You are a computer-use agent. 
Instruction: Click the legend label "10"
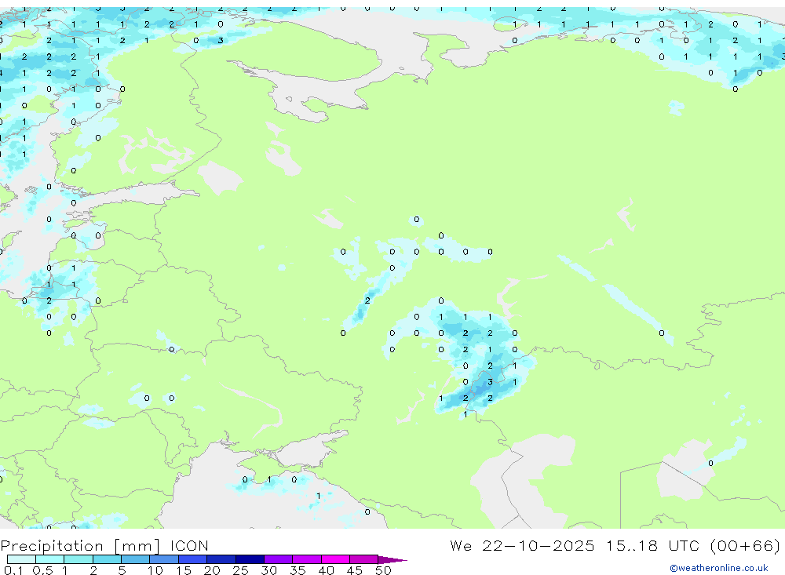point(155,570)
